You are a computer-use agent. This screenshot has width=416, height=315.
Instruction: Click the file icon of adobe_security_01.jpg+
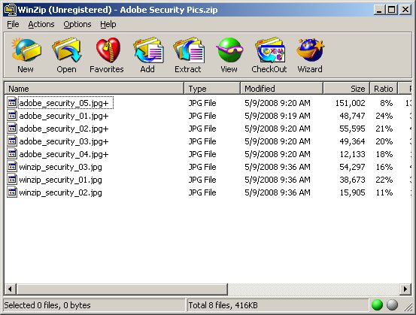[12, 116]
